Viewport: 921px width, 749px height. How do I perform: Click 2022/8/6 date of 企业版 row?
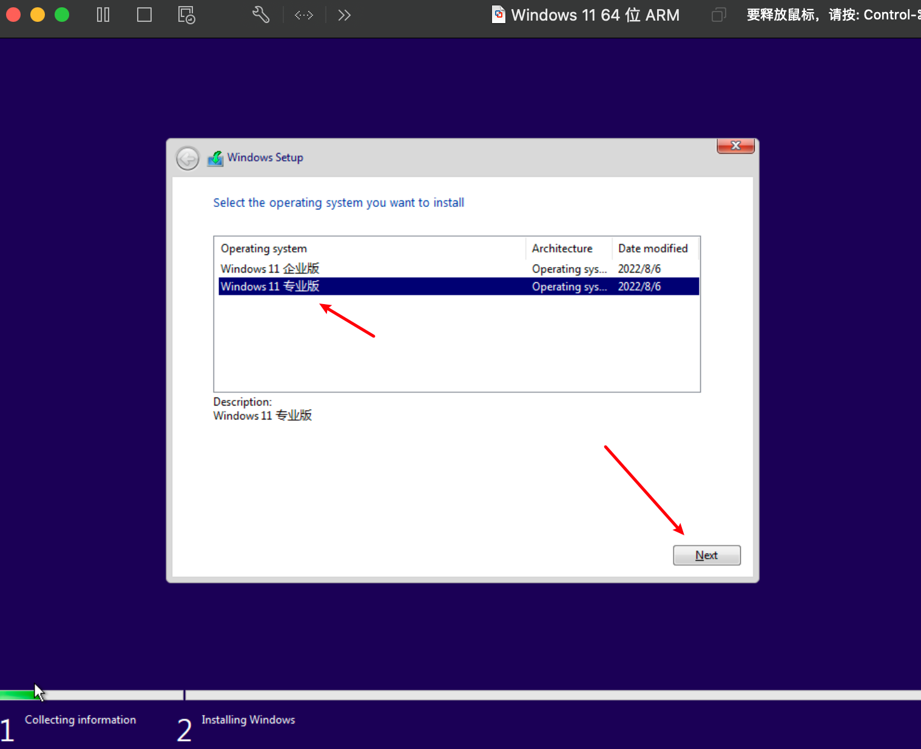(639, 269)
